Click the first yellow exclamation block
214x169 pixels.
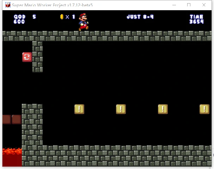(x=79, y=109)
